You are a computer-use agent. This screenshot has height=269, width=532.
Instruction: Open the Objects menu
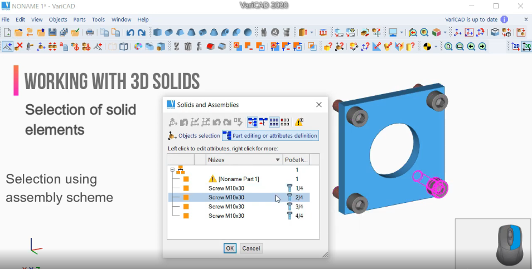coord(58,19)
